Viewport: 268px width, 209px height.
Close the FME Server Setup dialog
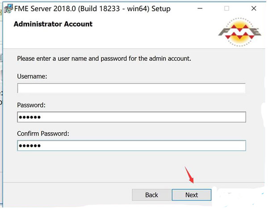coord(251,8)
